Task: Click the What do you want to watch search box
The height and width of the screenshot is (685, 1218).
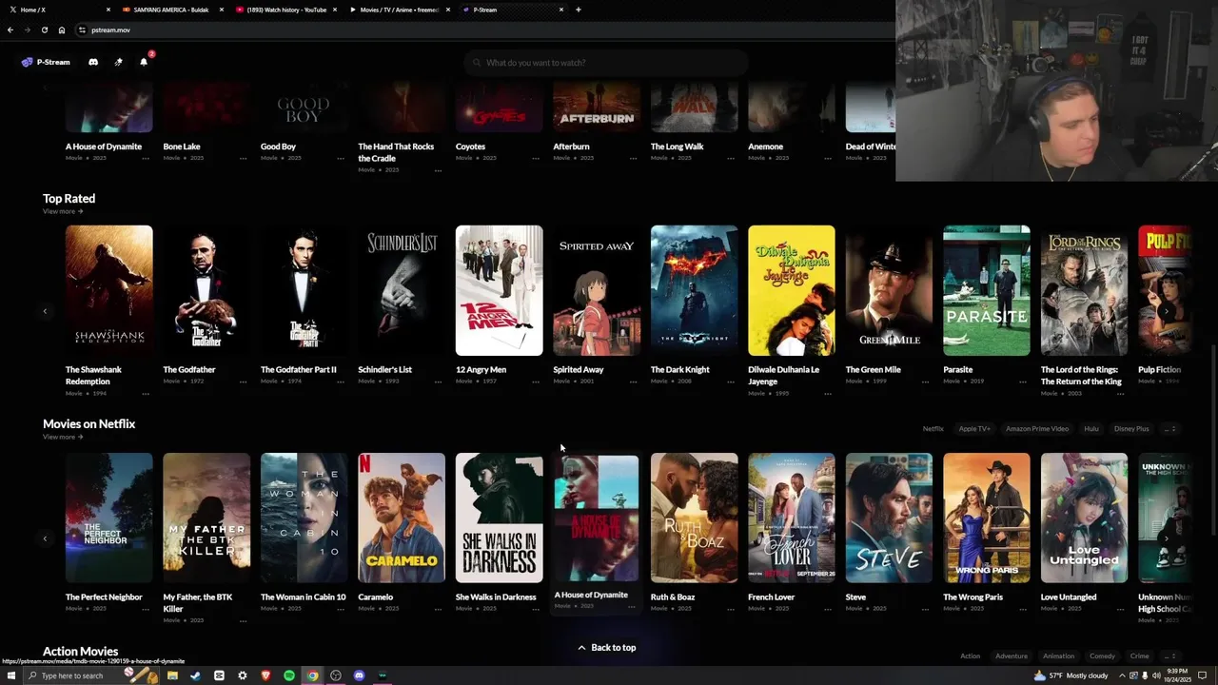Action: pyautogui.click(x=606, y=63)
